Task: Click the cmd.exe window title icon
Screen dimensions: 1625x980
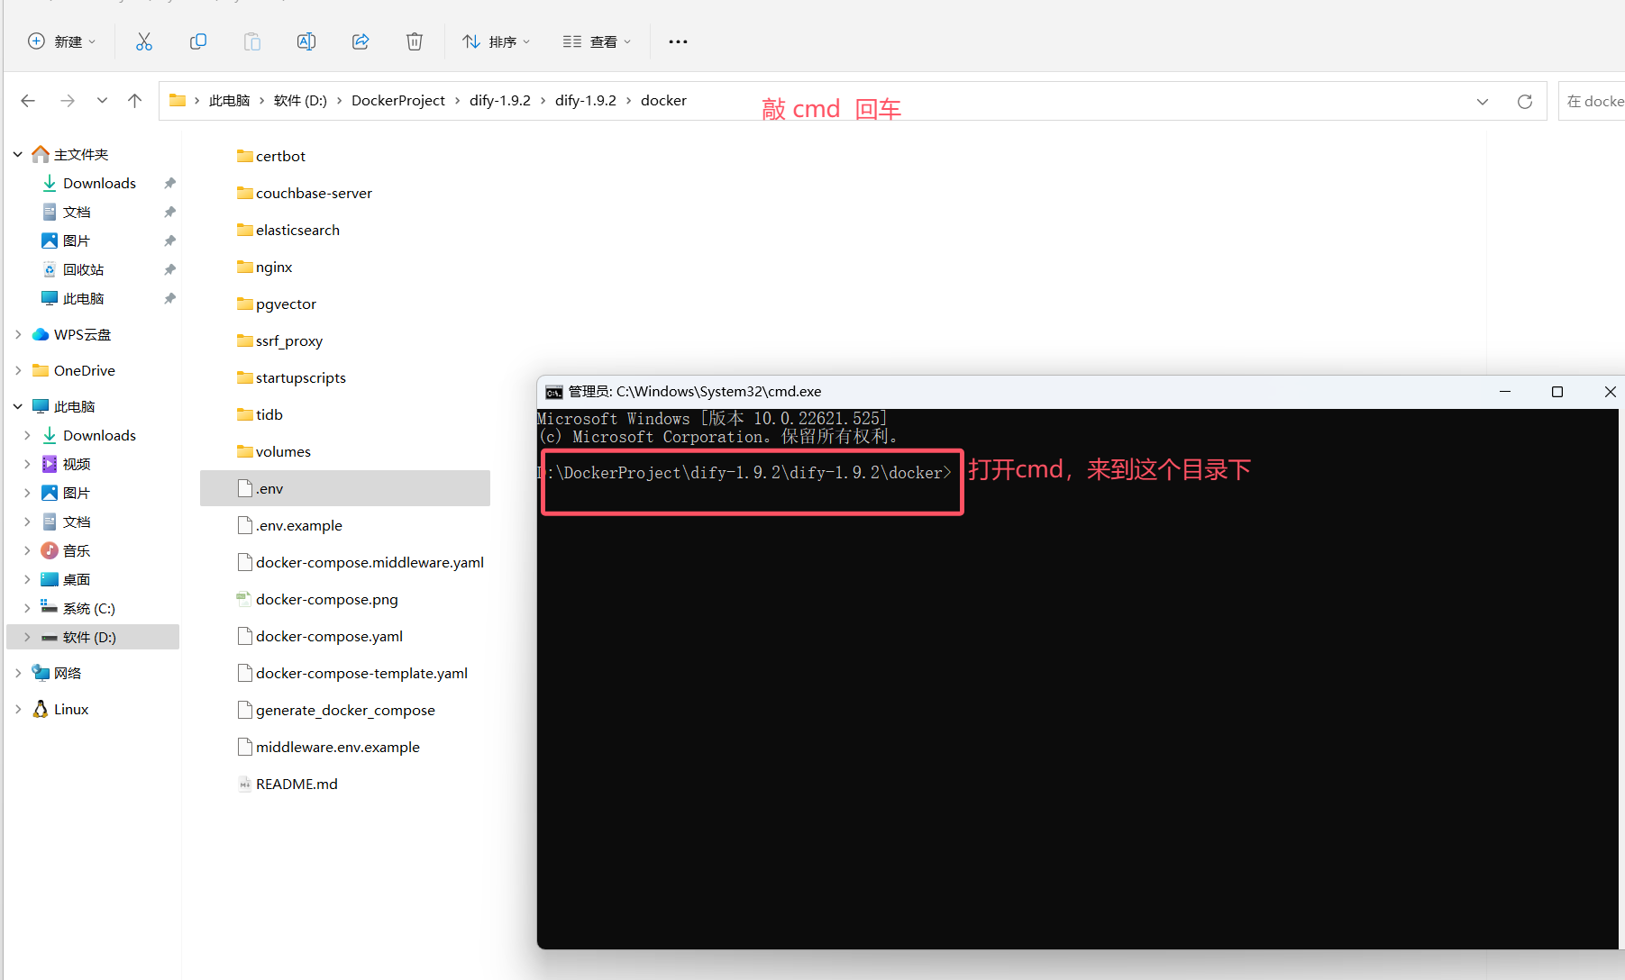Action: pos(554,392)
